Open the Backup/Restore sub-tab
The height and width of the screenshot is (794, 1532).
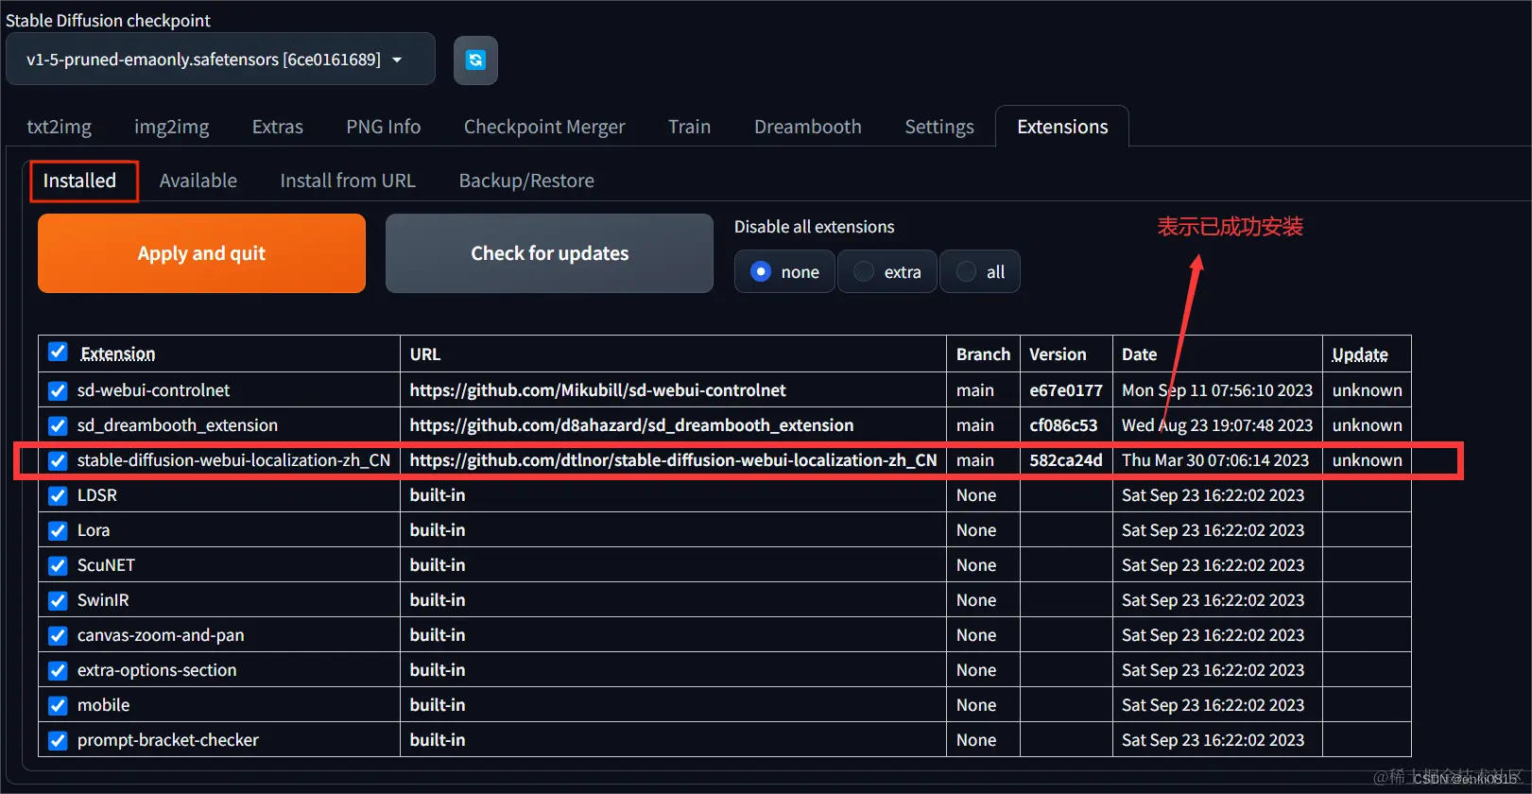coord(526,181)
